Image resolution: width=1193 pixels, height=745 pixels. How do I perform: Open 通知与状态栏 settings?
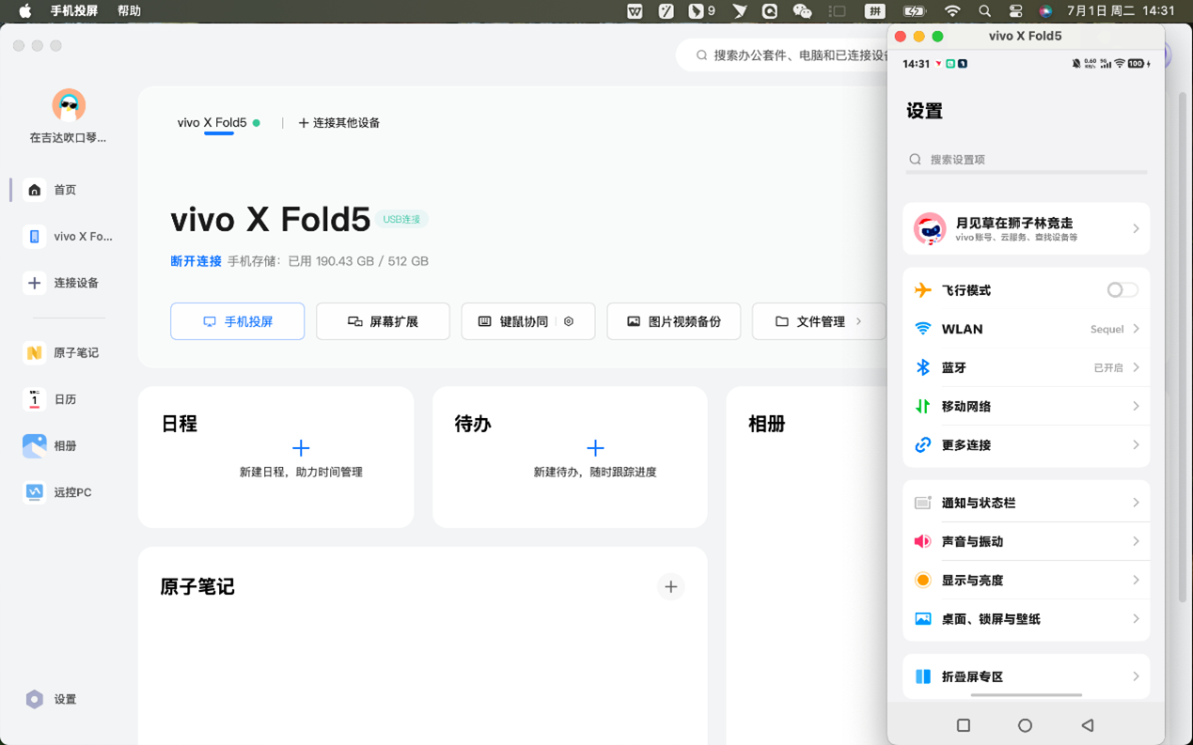1027,503
